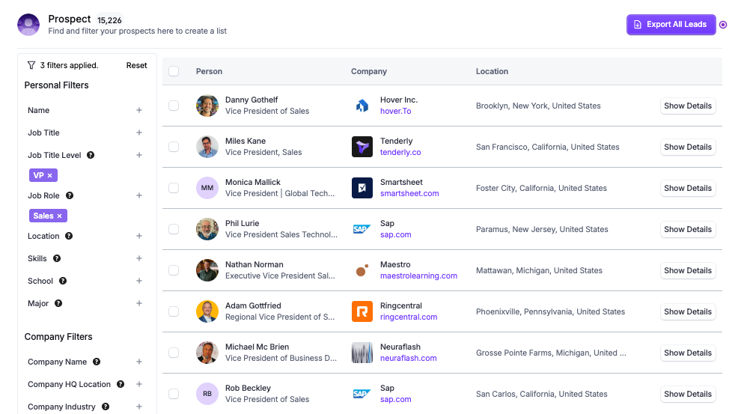Click the help icon next to Skills filter
The height and width of the screenshot is (414, 744).
tap(57, 259)
